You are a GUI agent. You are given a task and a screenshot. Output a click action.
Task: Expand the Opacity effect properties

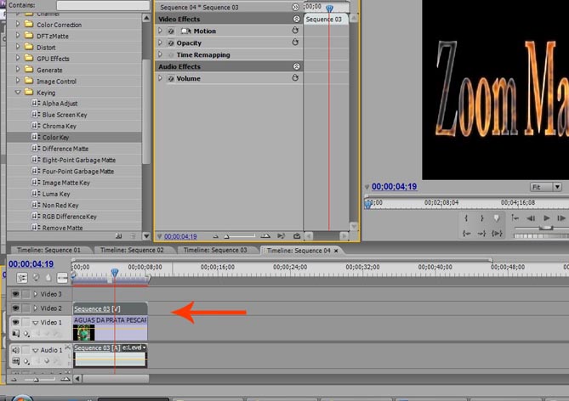click(161, 42)
